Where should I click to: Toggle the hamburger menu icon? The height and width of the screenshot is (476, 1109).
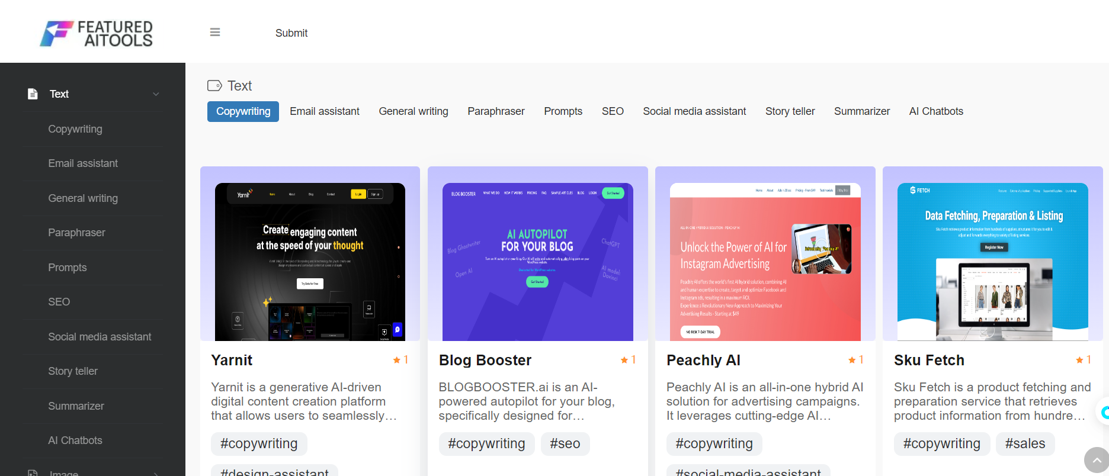(x=215, y=32)
